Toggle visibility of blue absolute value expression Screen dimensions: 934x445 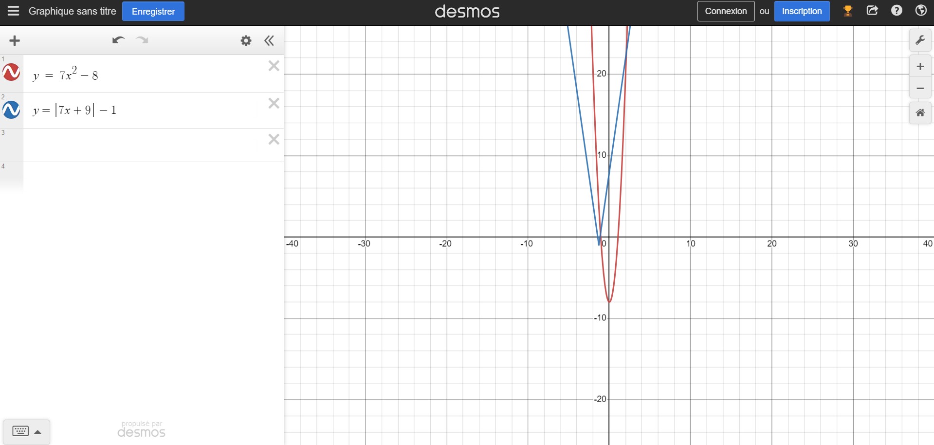pos(11,110)
